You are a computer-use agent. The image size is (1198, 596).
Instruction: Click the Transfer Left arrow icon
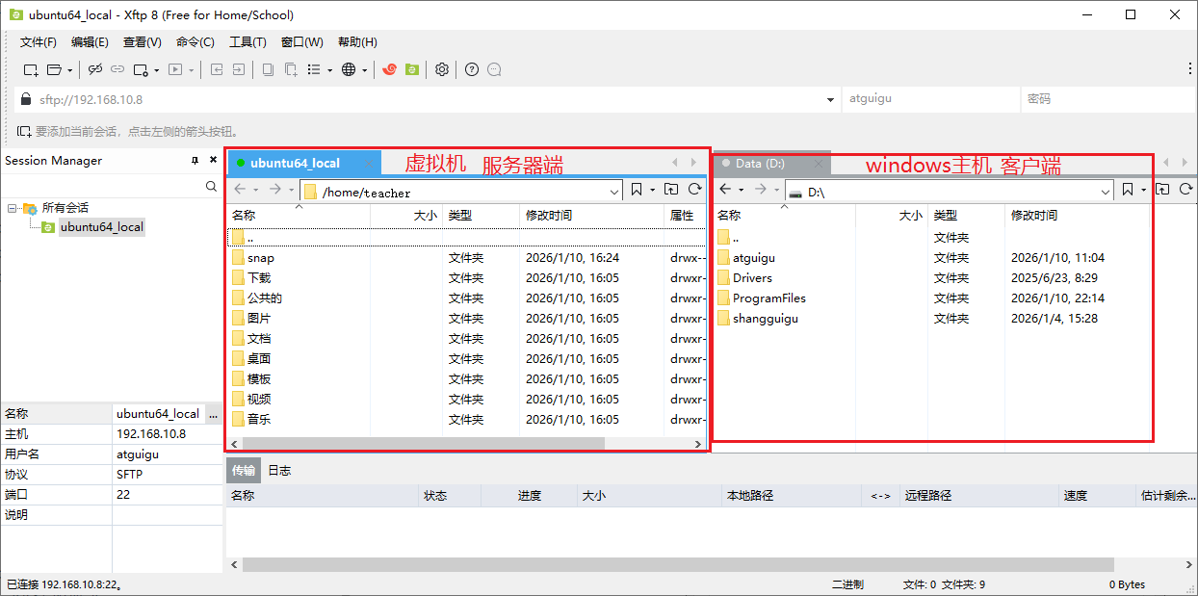coord(217,69)
